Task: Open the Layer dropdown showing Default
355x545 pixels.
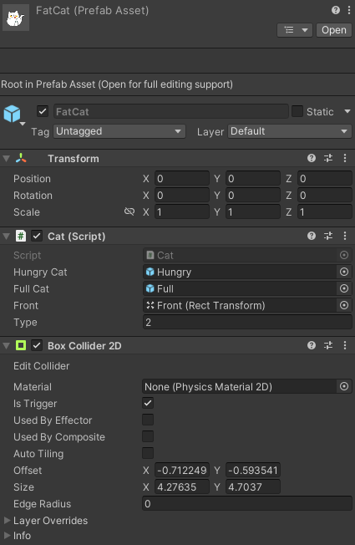Action: (290, 131)
